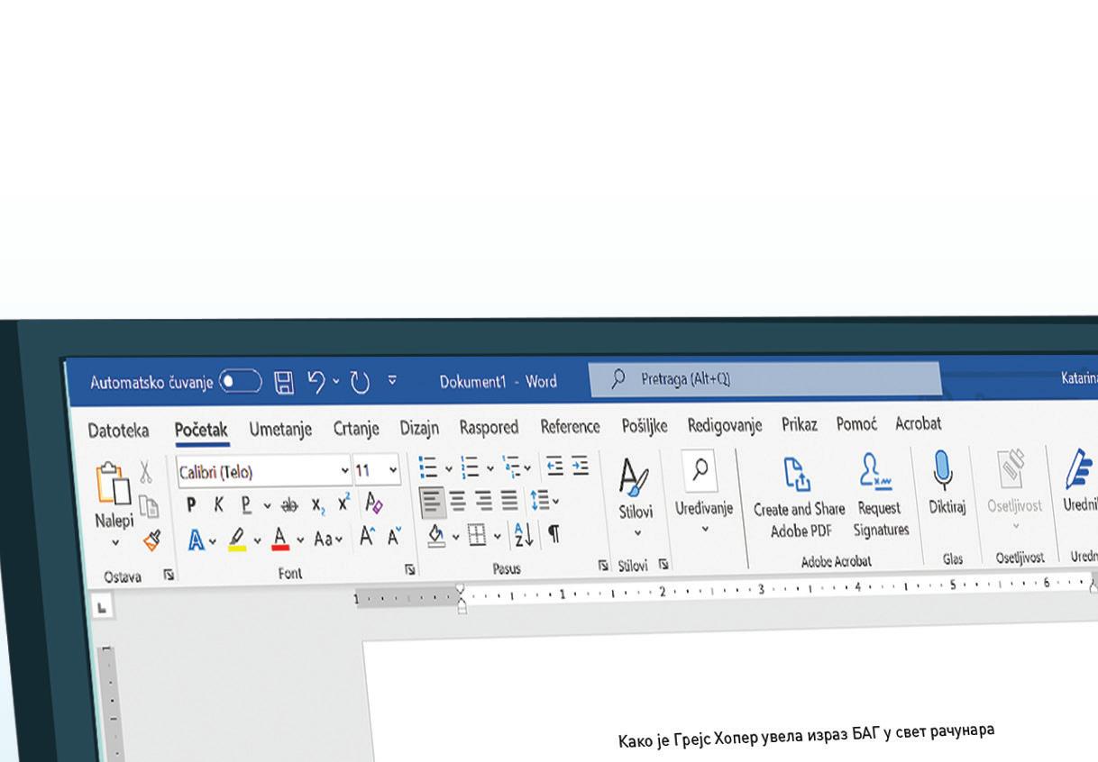Open the Datoteka tab
This screenshot has width=1098, height=762.
tap(118, 431)
